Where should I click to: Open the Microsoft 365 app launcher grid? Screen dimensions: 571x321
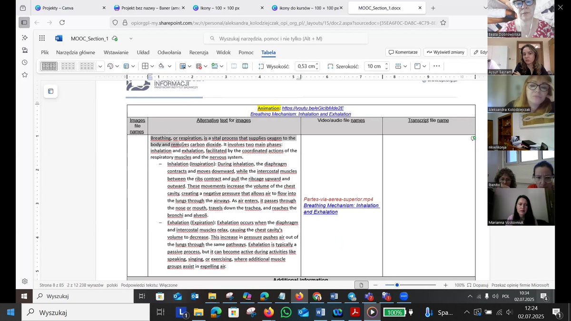coord(42,39)
